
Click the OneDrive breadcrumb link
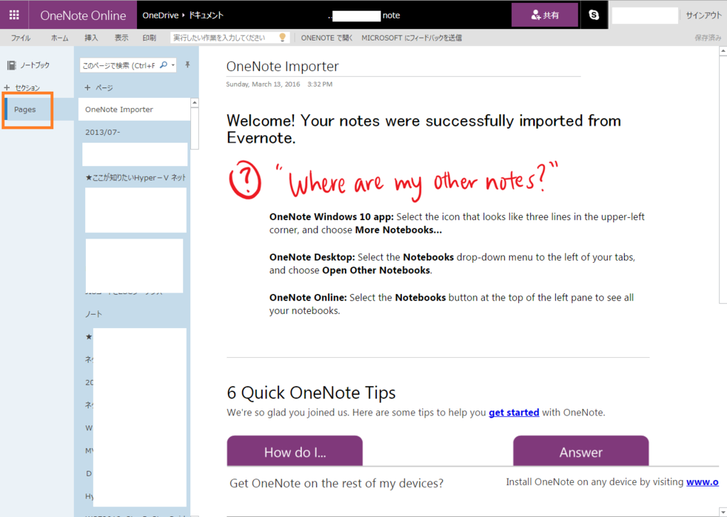pos(160,16)
